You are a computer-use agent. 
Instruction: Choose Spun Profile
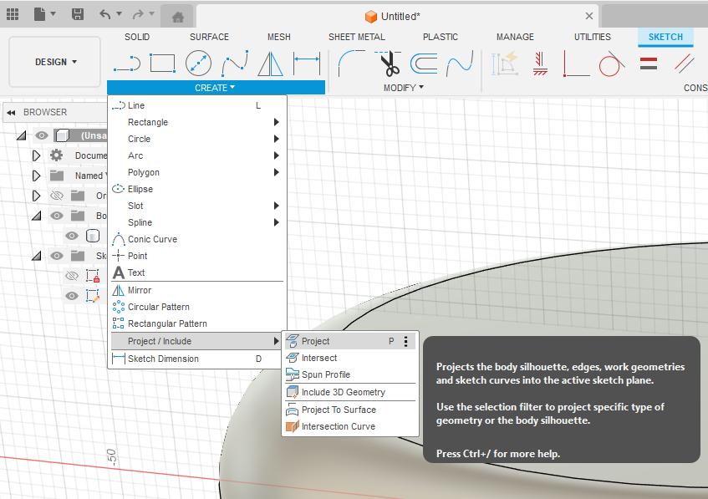point(350,374)
